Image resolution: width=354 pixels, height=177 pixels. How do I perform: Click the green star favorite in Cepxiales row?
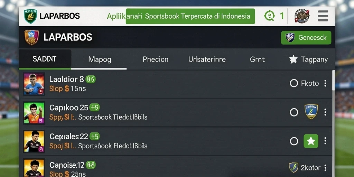[311, 141]
